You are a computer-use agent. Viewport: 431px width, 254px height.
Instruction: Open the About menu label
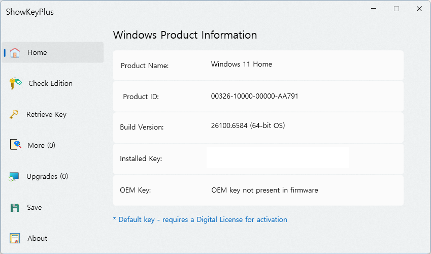tap(38, 238)
